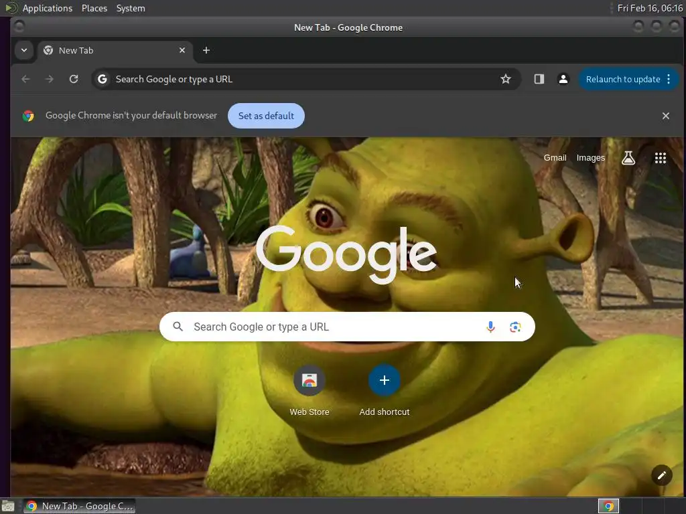Click the Chrome logo in infobar
686x514 pixels.
coord(28,116)
